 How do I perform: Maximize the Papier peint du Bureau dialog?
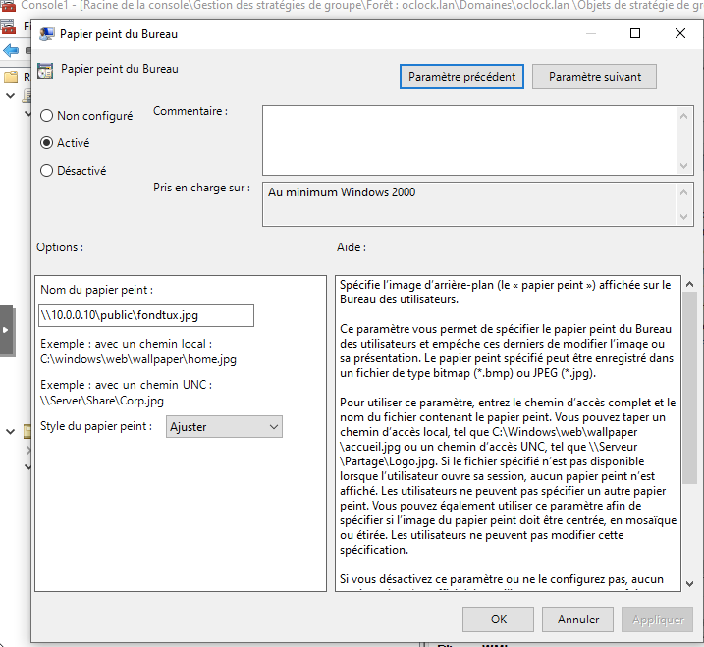634,33
